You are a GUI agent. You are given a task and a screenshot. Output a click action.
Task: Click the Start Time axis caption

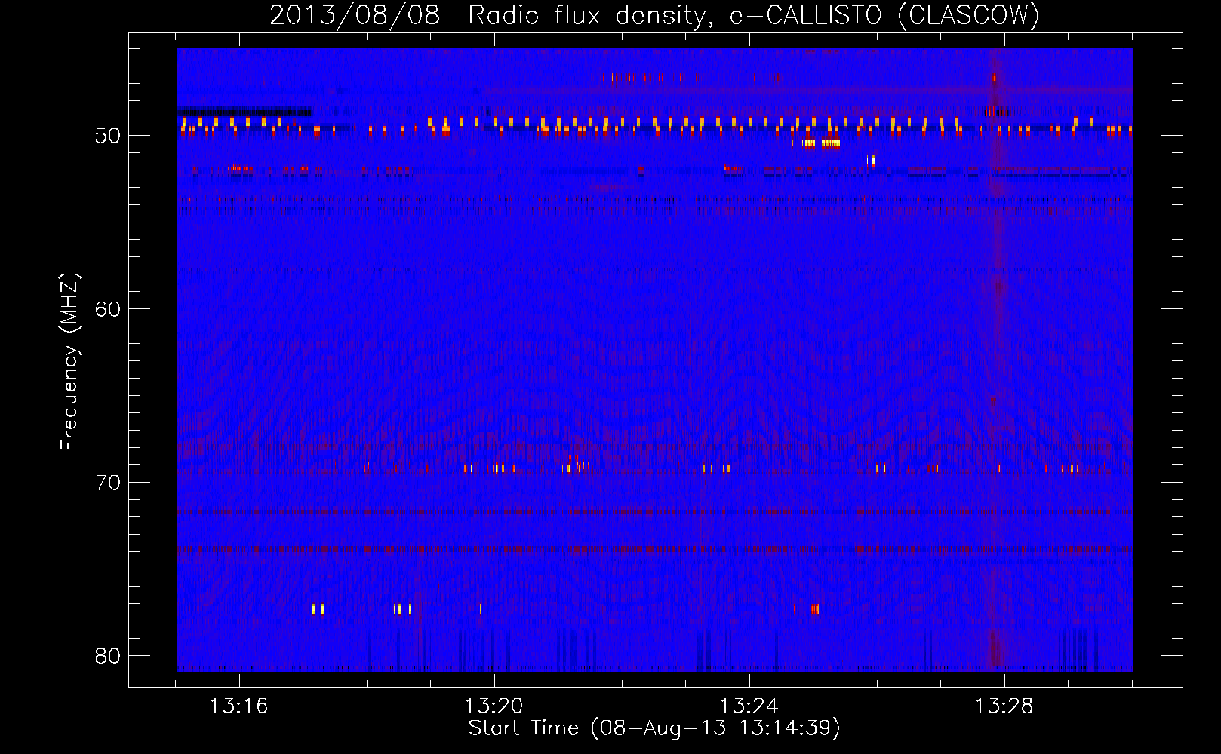click(654, 728)
